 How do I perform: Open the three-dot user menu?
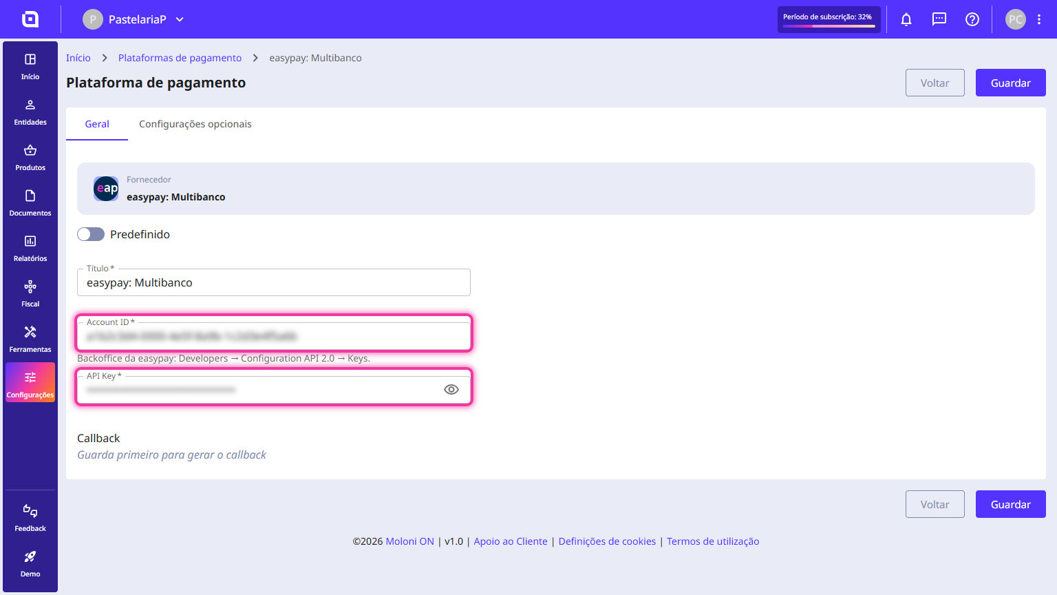click(x=1039, y=19)
